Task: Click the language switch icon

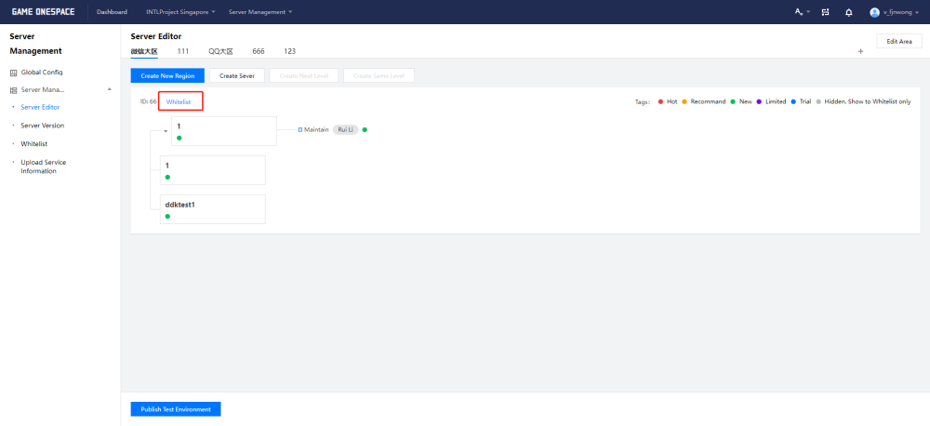Action: coord(799,12)
